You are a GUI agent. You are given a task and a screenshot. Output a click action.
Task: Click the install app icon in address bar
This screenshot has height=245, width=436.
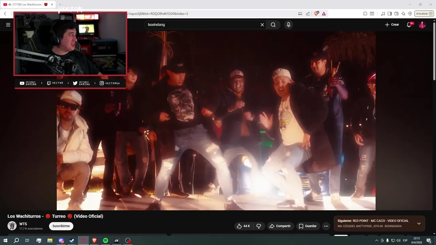coord(300,14)
